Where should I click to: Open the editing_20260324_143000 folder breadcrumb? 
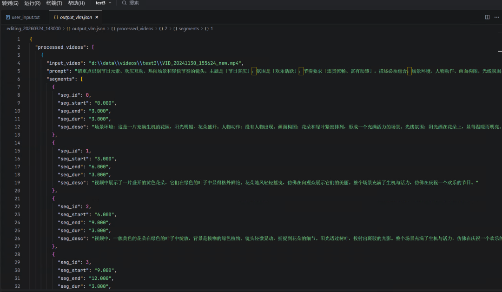(x=33, y=28)
